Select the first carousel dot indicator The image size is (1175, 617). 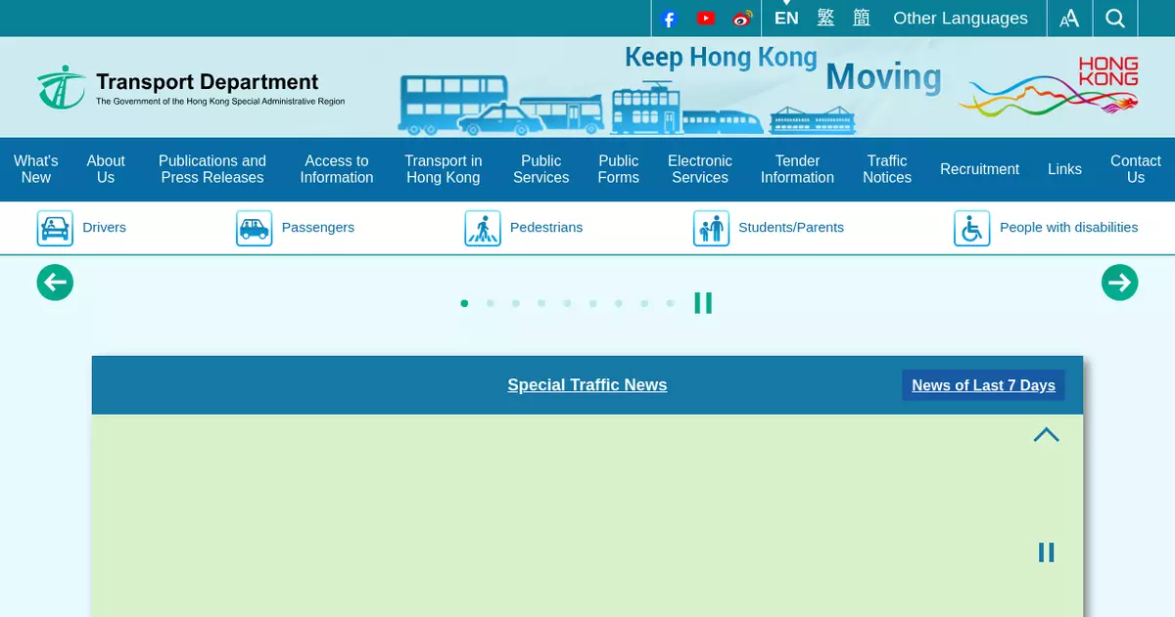point(464,303)
